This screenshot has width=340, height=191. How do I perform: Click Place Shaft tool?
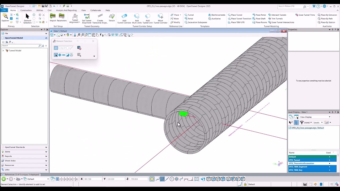(259, 19)
